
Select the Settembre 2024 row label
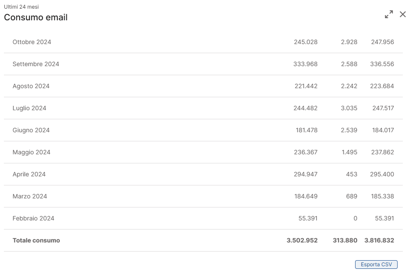(36, 64)
